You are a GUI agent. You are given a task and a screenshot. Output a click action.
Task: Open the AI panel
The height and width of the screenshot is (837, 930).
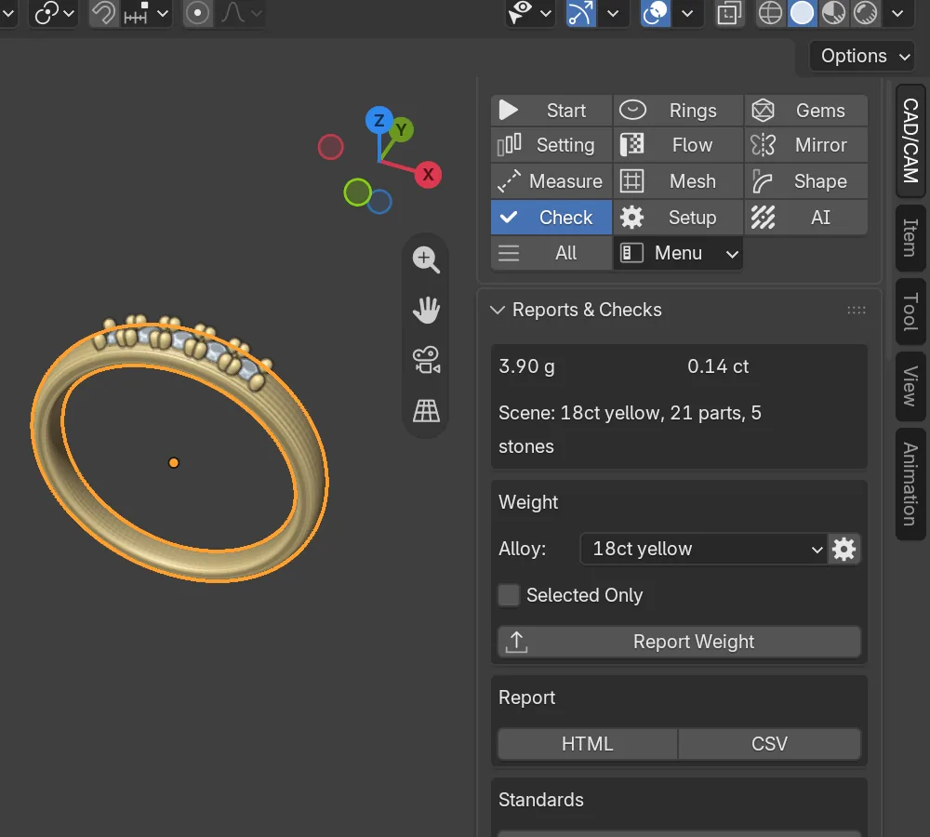pyautogui.click(x=806, y=217)
